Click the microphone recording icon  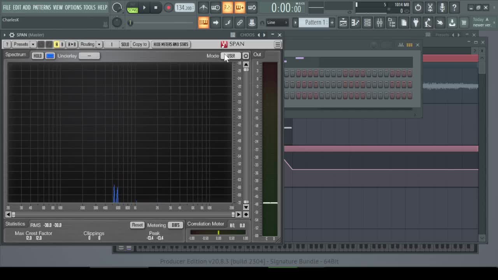(442, 7)
